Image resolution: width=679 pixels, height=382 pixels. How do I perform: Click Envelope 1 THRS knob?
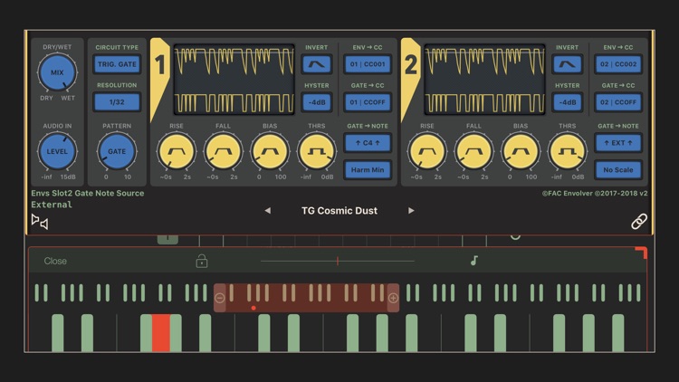point(317,151)
